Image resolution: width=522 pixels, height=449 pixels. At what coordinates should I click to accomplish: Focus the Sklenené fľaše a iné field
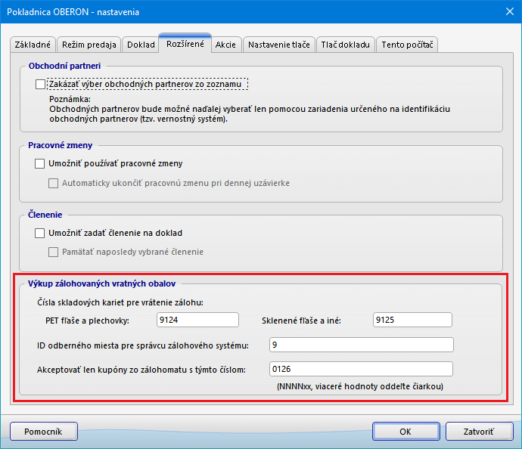(412, 320)
